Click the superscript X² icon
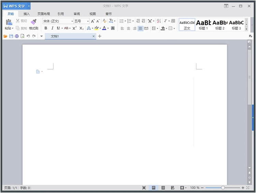The height and width of the screenshot is (193, 256). point(74,28)
